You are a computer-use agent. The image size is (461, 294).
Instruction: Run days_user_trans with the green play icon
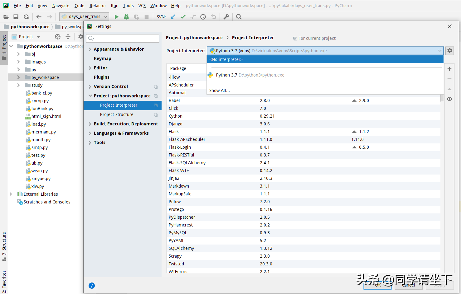tap(116, 17)
